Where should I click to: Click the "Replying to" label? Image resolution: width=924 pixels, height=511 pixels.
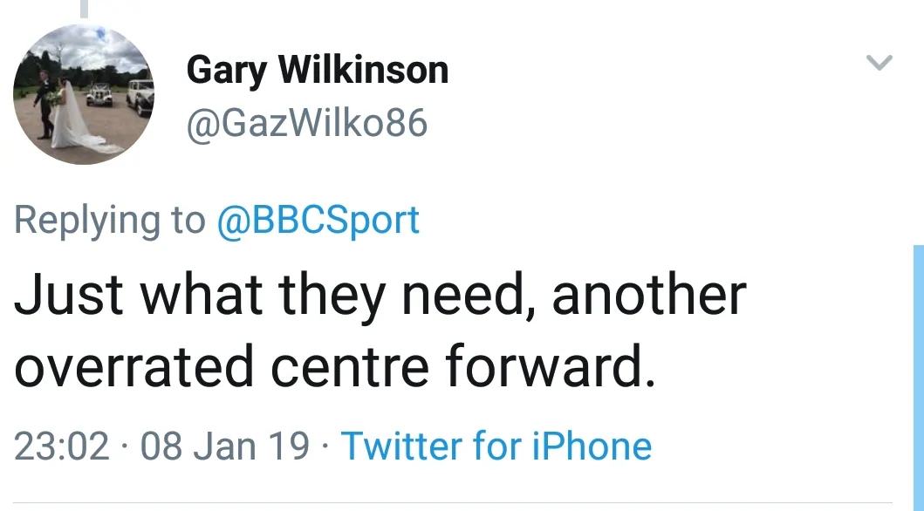(109, 220)
